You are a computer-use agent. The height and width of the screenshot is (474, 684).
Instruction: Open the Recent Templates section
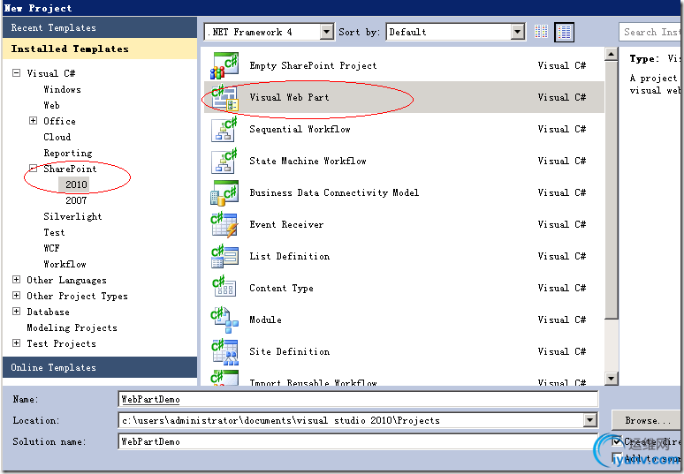coord(100,27)
